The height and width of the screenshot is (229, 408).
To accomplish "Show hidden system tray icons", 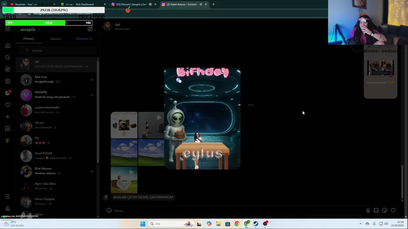I will pos(361,224).
